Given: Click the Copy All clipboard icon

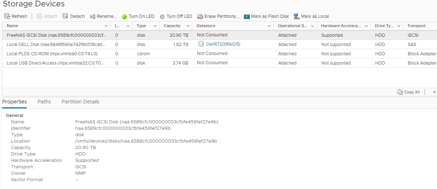Looking at the screenshot, I should click(x=400, y=92).
